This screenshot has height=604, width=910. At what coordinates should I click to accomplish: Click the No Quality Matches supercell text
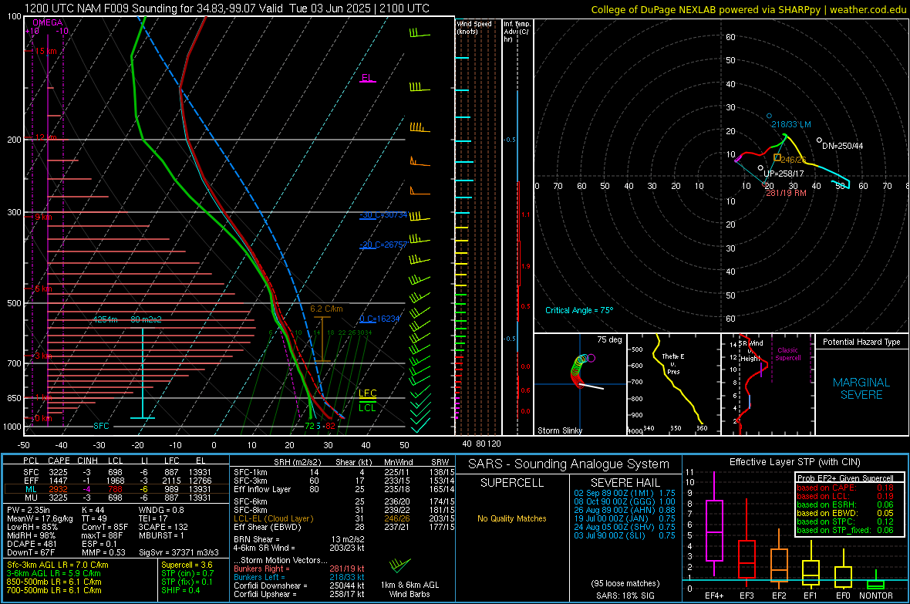tap(512, 518)
